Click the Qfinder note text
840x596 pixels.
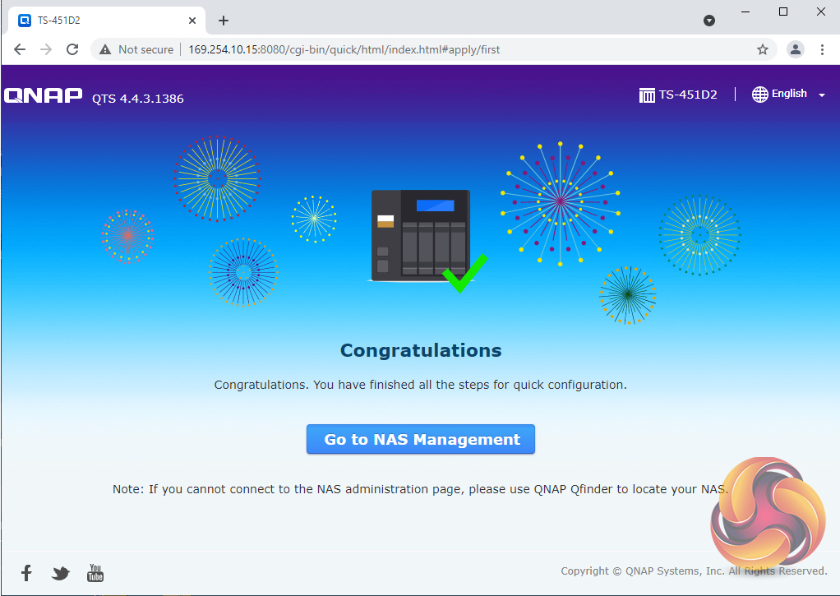point(420,489)
